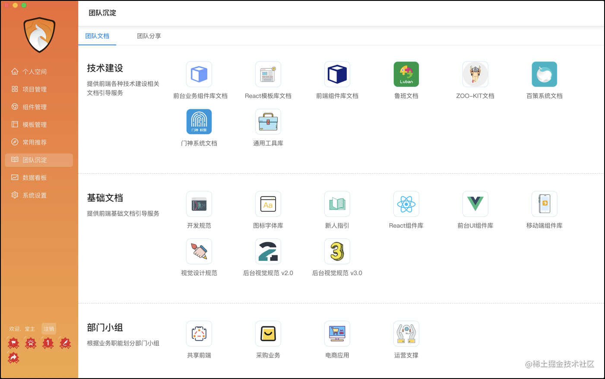The height and width of the screenshot is (379, 605).
Task: Click the flag achievement badge
Action: [13, 343]
